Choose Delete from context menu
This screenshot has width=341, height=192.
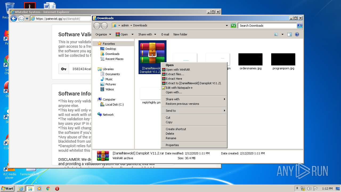194,134
